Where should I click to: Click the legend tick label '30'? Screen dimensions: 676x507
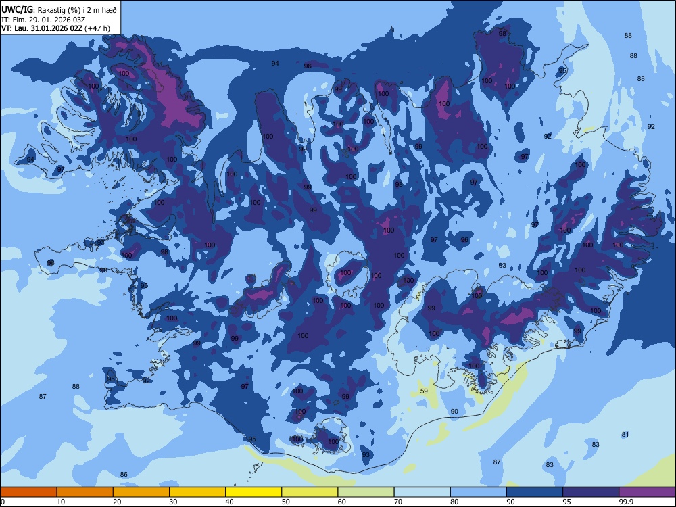173,502
